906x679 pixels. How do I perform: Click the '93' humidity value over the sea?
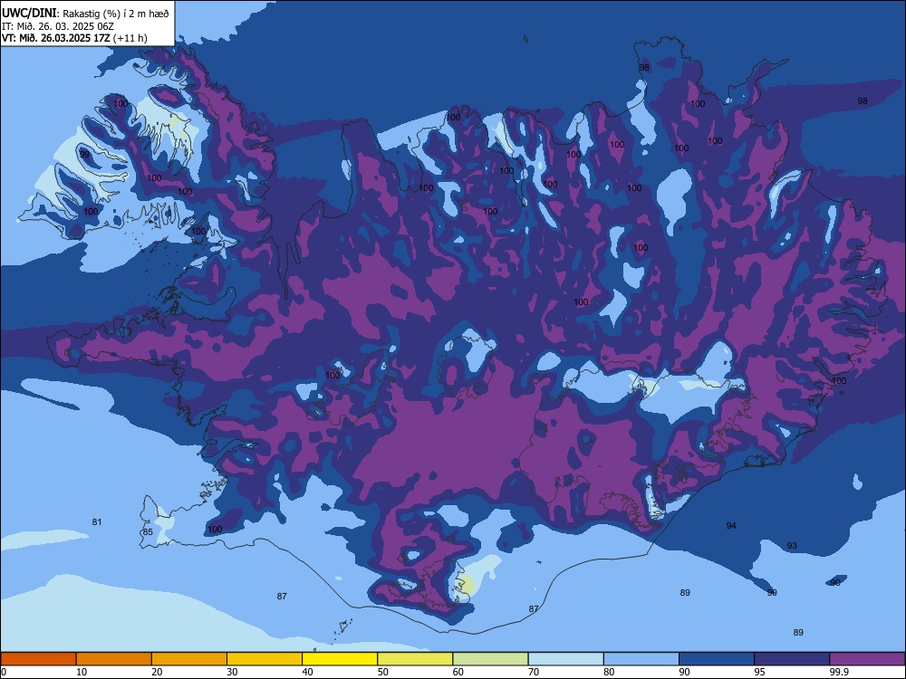coord(792,546)
